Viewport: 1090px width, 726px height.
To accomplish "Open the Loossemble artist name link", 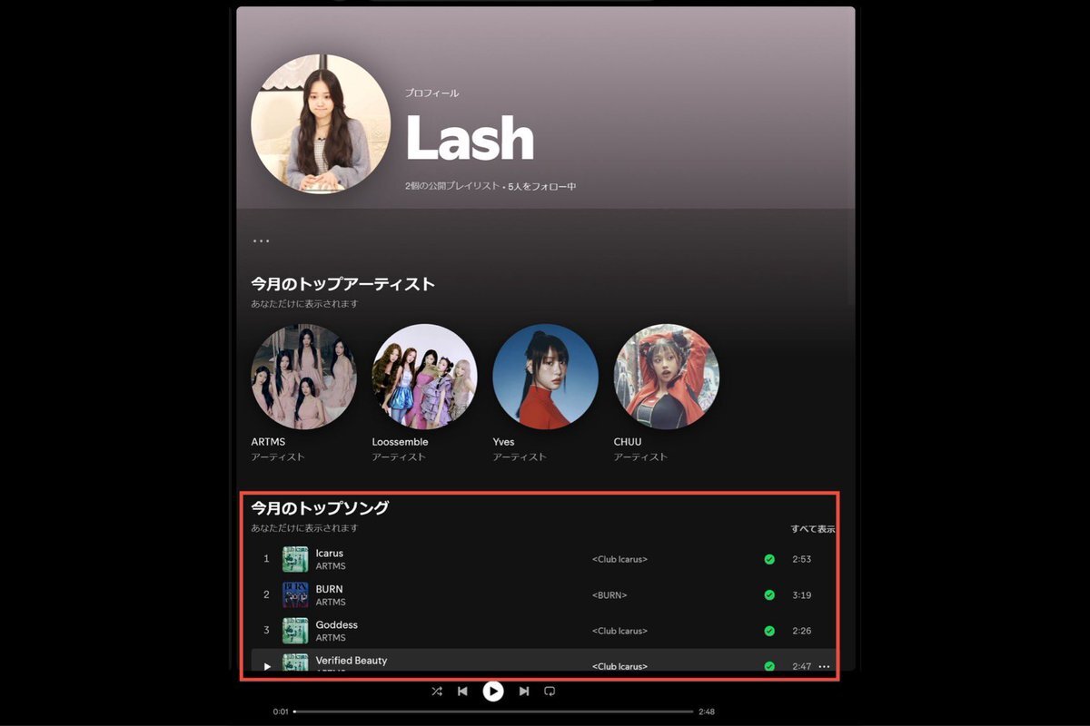I will click(400, 442).
